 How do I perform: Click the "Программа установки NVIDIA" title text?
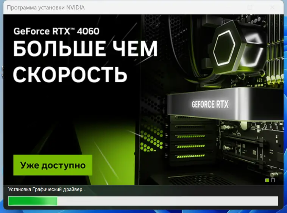(46, 8)
